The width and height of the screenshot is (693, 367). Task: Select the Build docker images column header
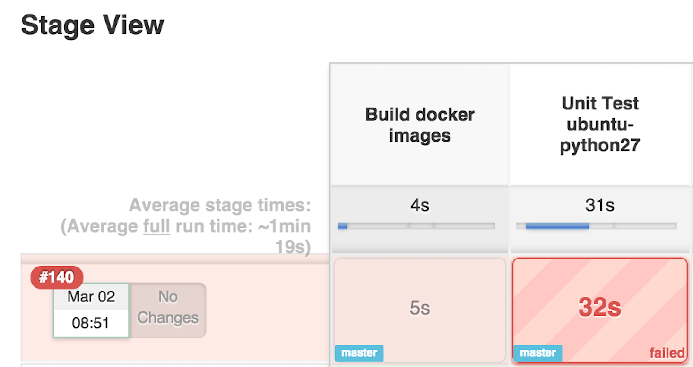420,125
